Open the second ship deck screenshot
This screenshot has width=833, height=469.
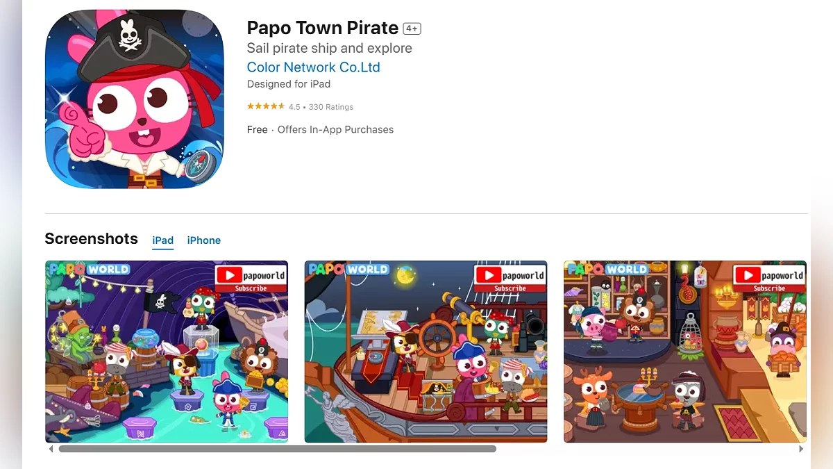pyautogui.click(x=426, y=352)
